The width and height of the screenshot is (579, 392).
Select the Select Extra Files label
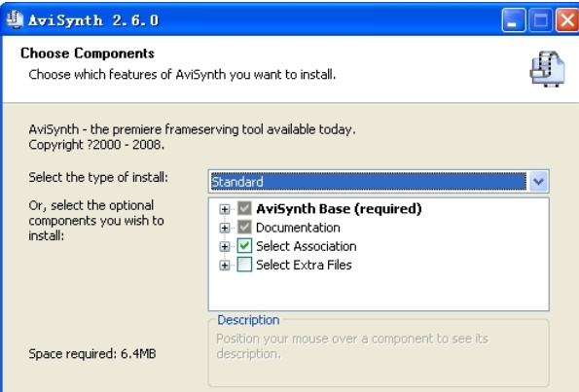(304, 265)
